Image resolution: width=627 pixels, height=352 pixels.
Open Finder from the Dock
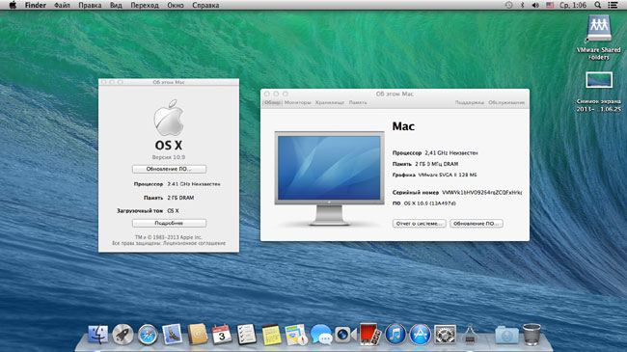[98, 335]
